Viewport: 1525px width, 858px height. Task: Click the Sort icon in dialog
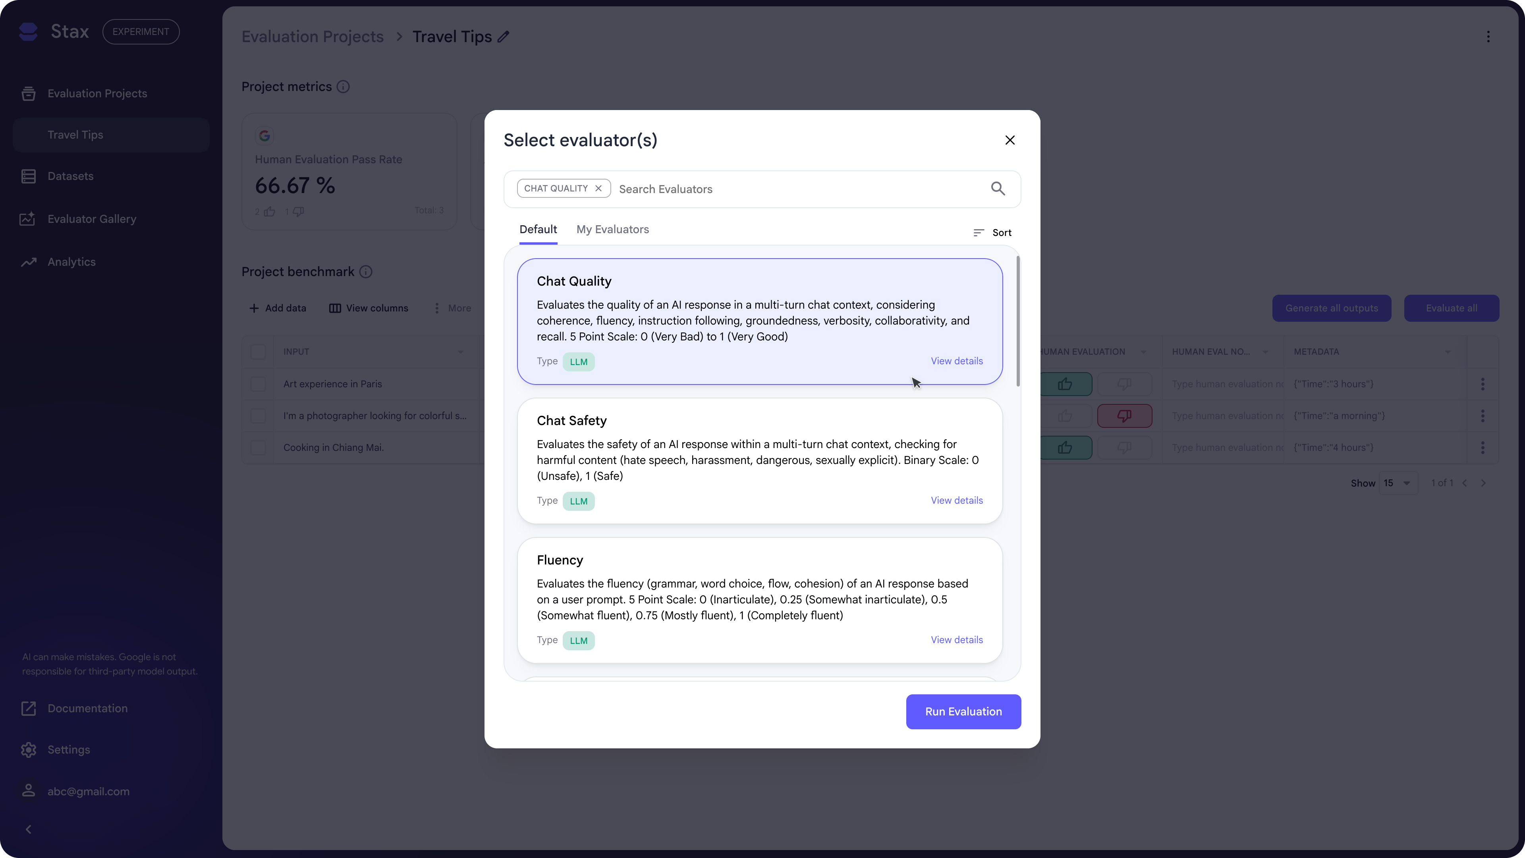click(x=979, y=233)
